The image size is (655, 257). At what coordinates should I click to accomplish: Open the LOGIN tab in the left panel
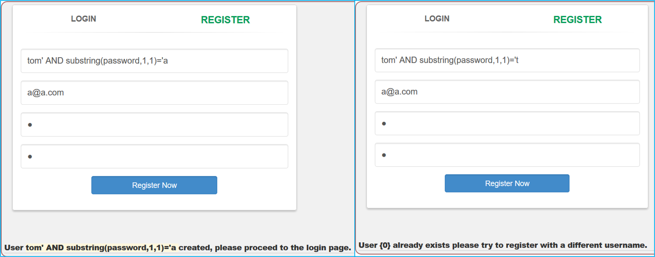pyautogui.click(x=83, y=19)
